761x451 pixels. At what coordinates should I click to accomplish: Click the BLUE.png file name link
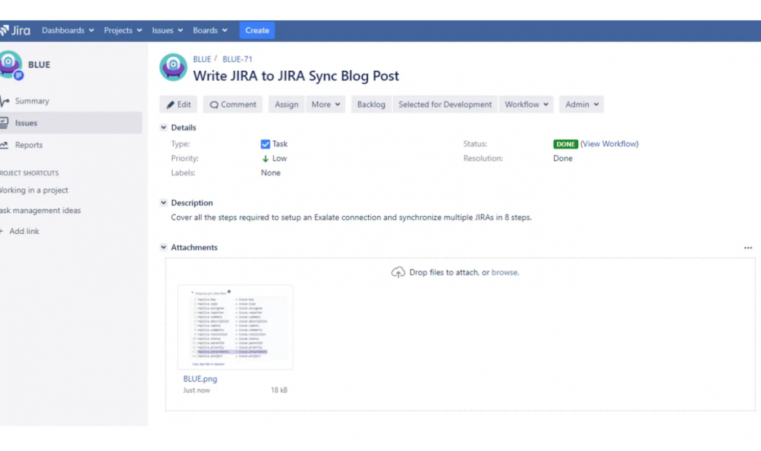click(x=200, y=379)
